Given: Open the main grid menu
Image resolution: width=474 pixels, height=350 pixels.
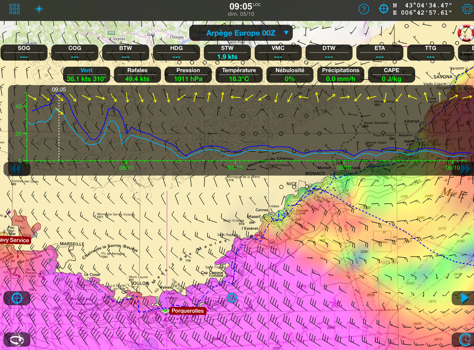Looking at the screenshot, I should coord(15,9).
